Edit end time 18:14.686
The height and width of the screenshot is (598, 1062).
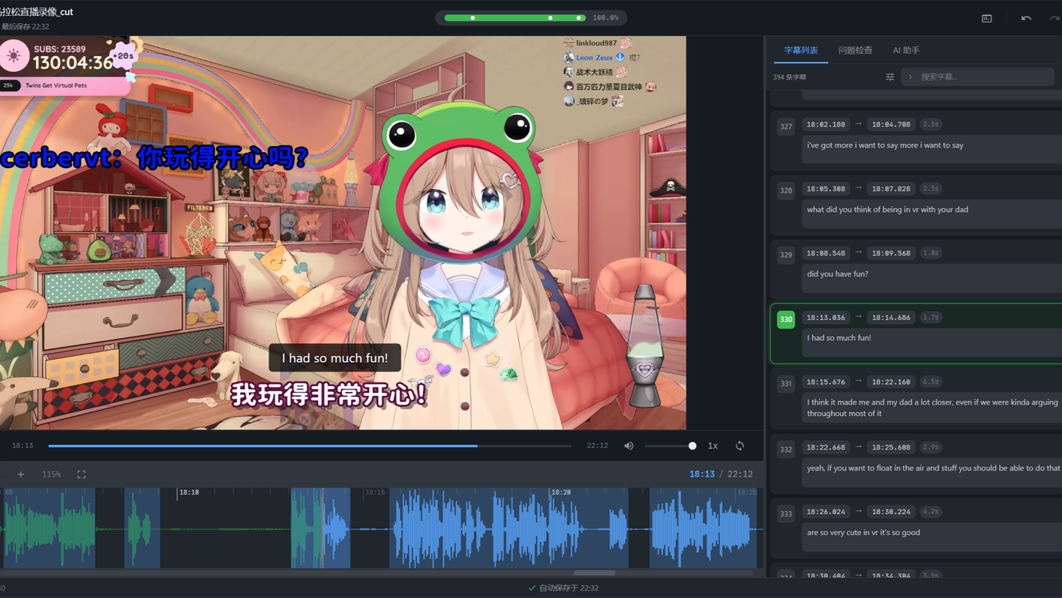tap(891, 318)
